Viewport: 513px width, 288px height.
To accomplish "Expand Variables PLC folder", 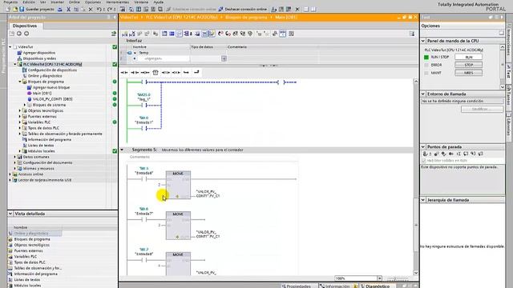I will [20, 122].
